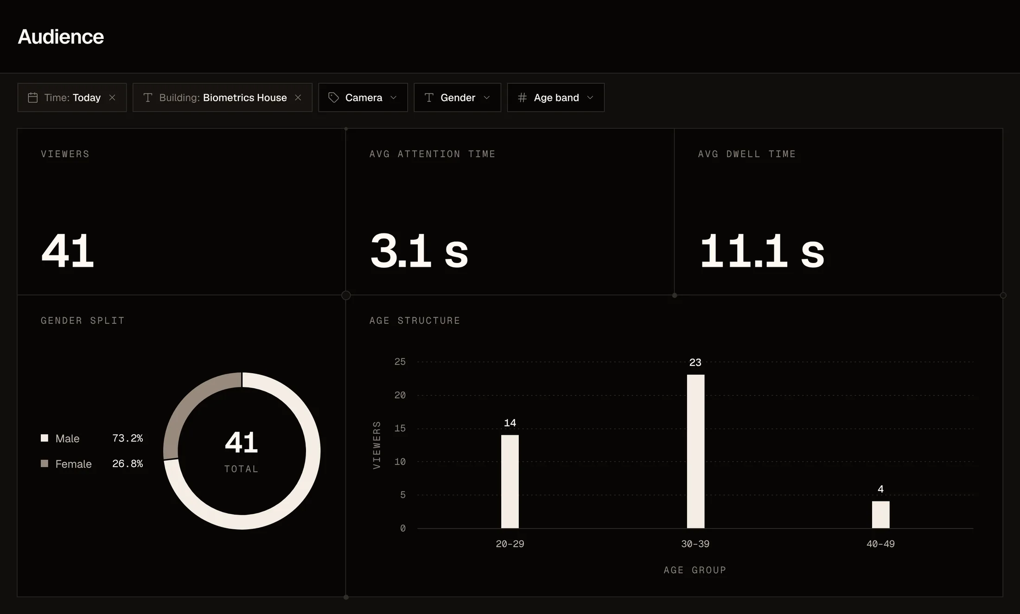The height and width of the screenshot is (614, 1020).
Task: Click the 30-39 age group bar
Action: (695, 451)
